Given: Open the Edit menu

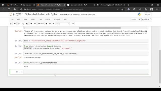Looking at the screenshot, I should (19, 19).
